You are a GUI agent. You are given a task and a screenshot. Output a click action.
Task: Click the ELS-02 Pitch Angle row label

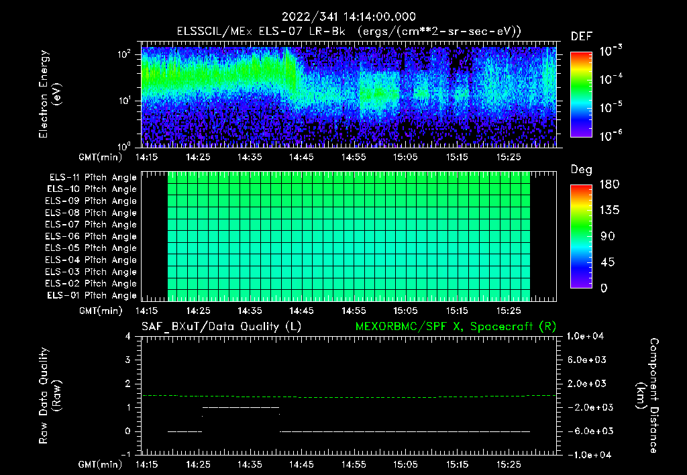pos(91,284)
